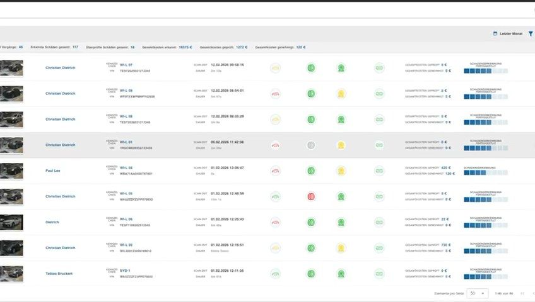Open Christian Dietrich link in WI-L 07 row

tap(61, 68)
